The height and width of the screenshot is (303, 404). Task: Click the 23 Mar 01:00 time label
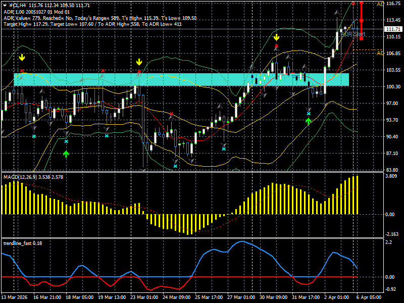[x=144, y=297]
